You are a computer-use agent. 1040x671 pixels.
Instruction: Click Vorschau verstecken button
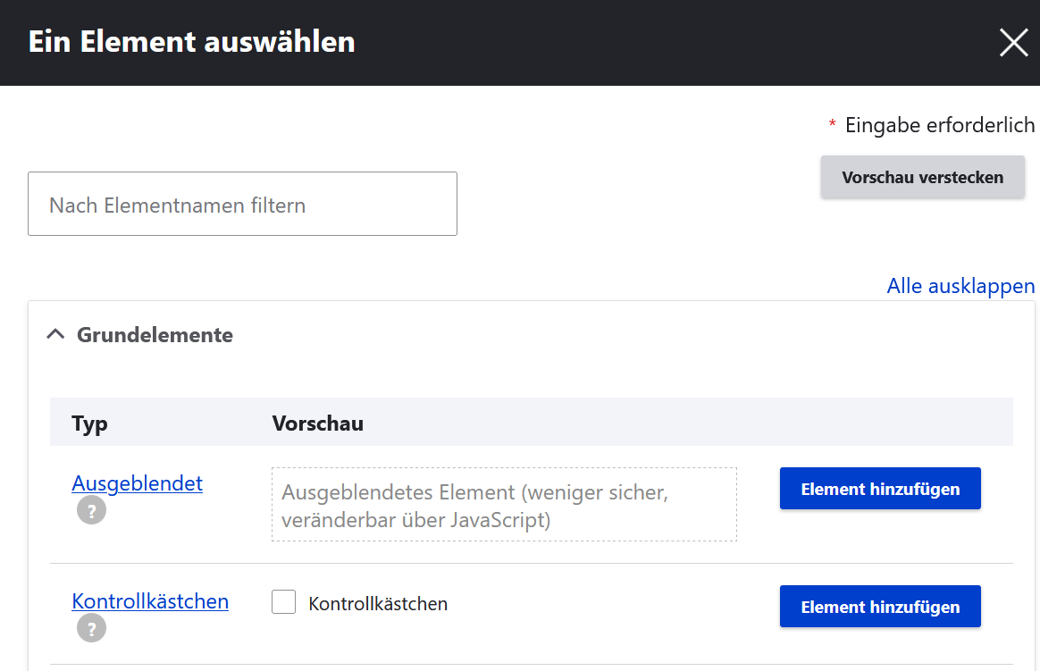tap(923, 177)
